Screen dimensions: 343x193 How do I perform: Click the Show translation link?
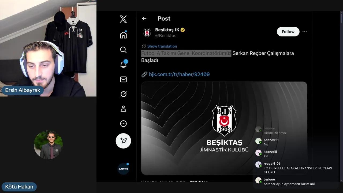click(162, 46)
